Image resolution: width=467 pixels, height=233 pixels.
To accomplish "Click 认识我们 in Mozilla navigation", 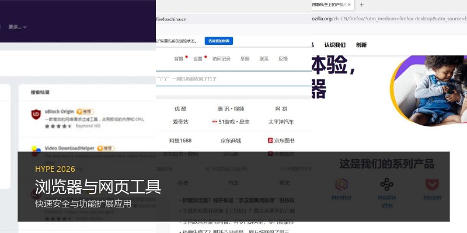I will click(x=334, y=45).
